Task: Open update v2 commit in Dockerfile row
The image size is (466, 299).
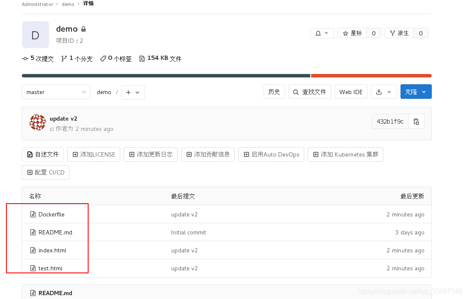Action: pos(184,214)
